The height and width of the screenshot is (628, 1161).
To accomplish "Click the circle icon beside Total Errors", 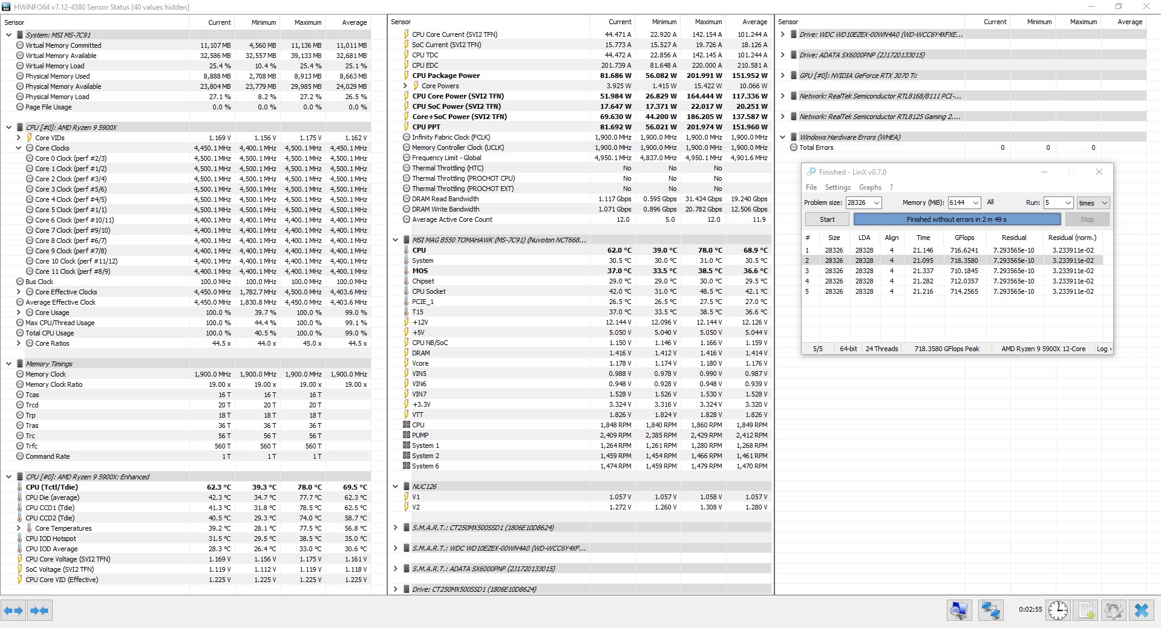I will click(x=794, y=147).
